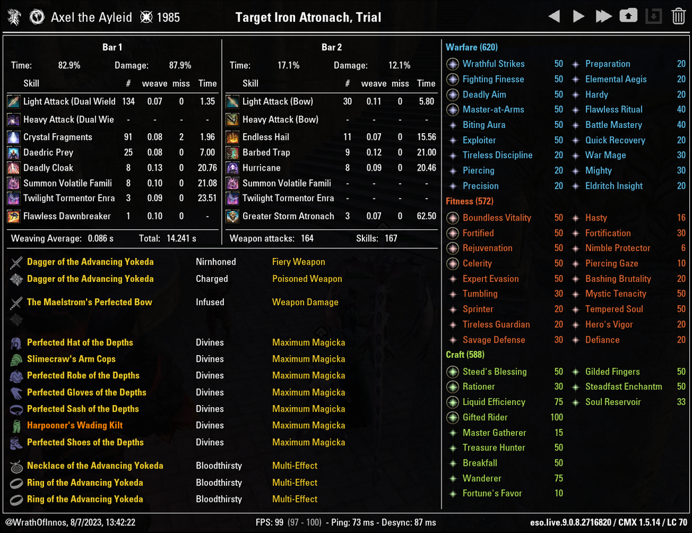Screen dimensions: 692x533
Task: Click the Mystic Tenacity champion skill
Action: click(615, 294)
